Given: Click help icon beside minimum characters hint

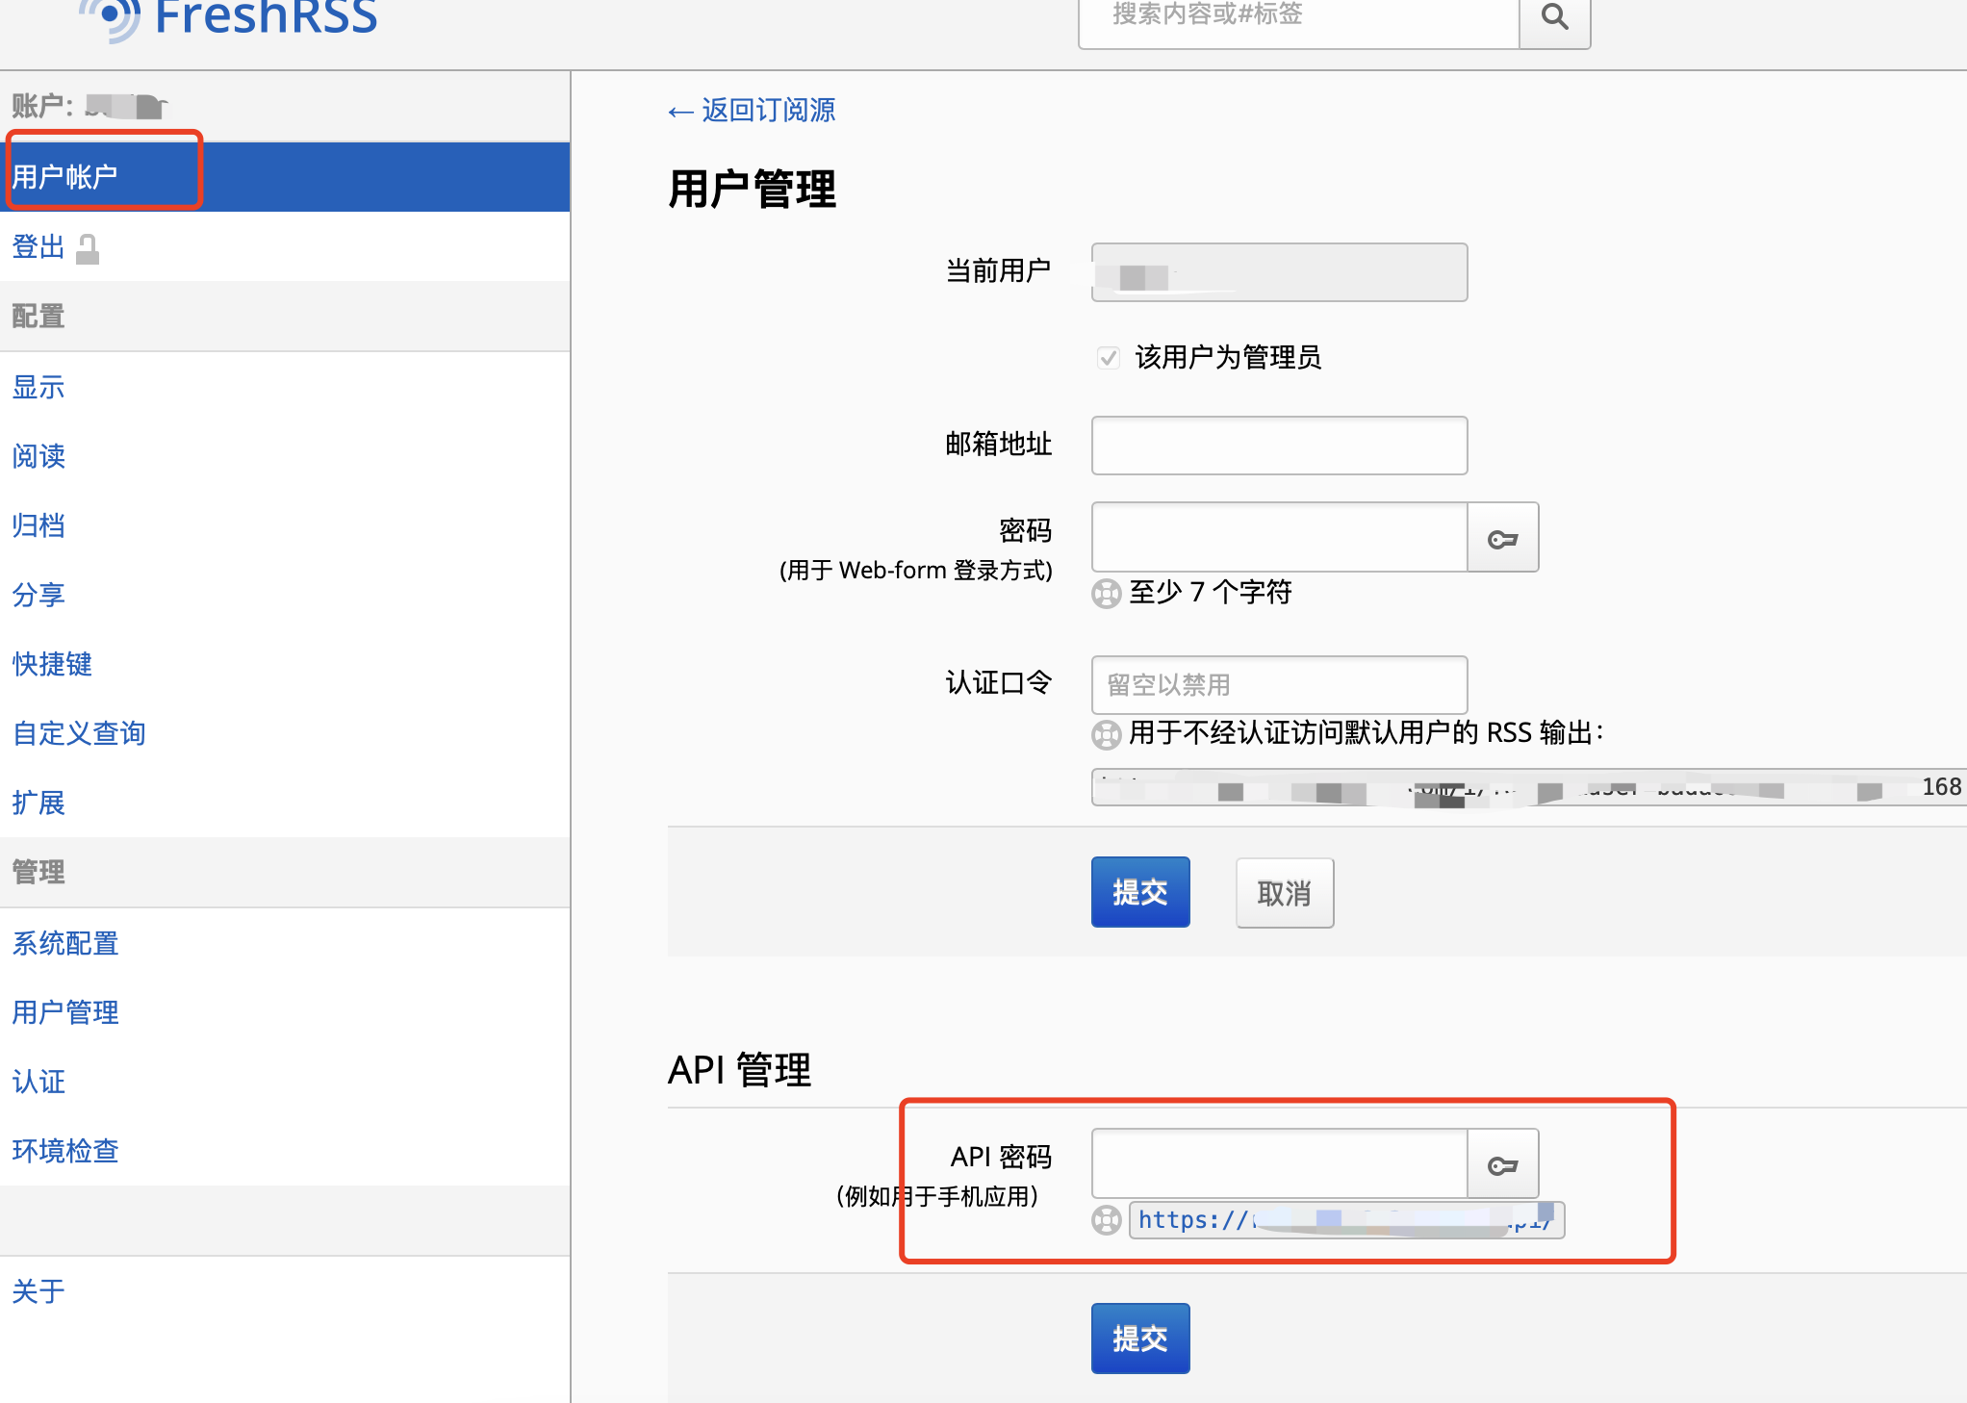Looking at the screenshot, I should (x=1107, y=593).
